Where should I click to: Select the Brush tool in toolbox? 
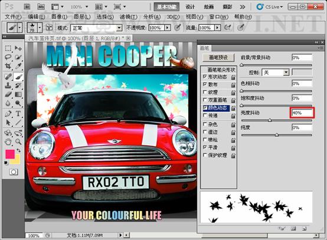pos(18,77)
